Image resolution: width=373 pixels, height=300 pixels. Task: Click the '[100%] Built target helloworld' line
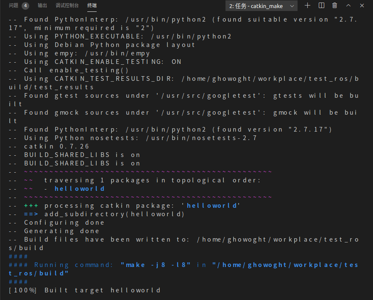(x=85, y=290)
